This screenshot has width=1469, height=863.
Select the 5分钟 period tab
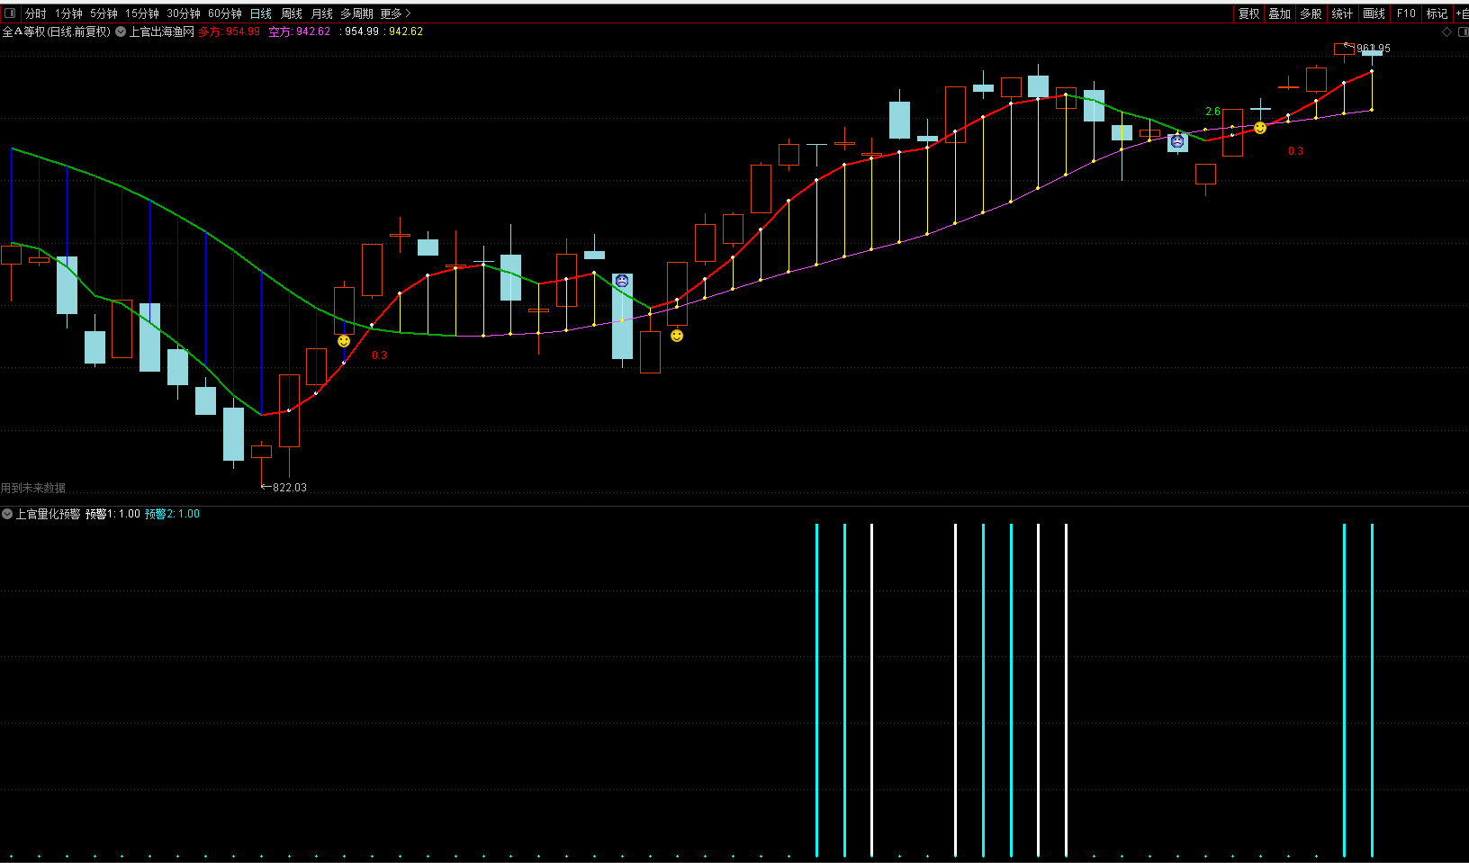click(104, 13)
